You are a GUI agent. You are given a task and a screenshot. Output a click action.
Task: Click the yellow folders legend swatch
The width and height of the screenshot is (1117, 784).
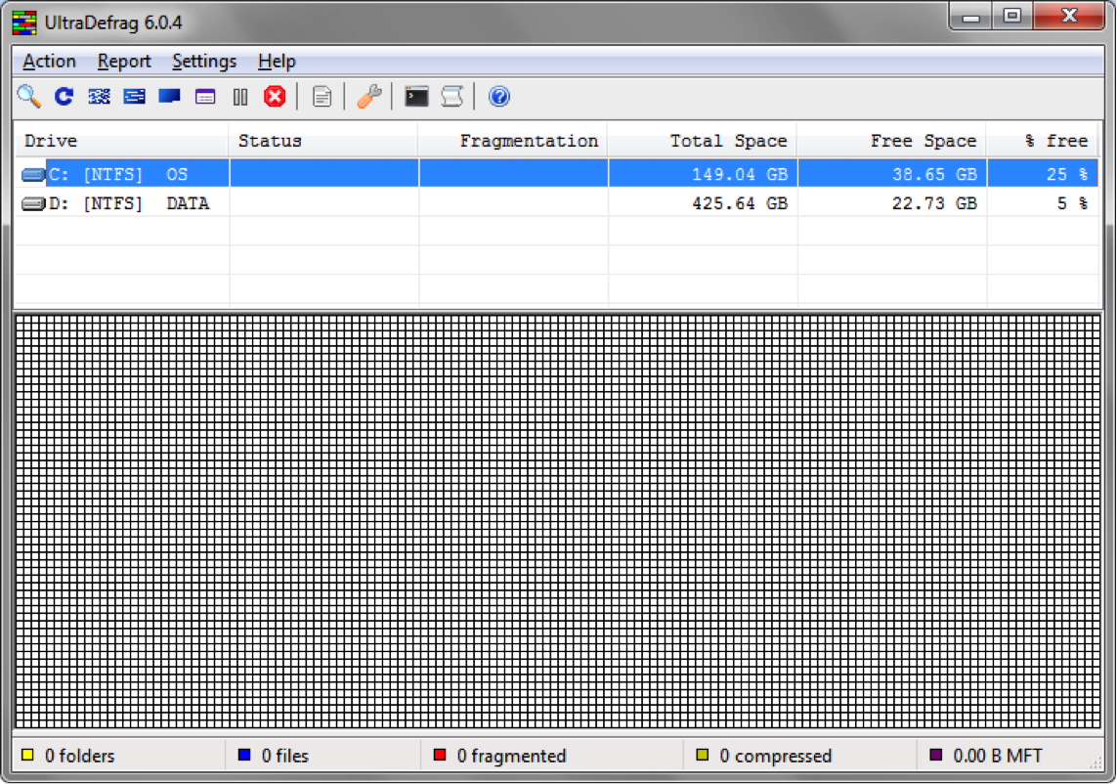click(27, 755)
